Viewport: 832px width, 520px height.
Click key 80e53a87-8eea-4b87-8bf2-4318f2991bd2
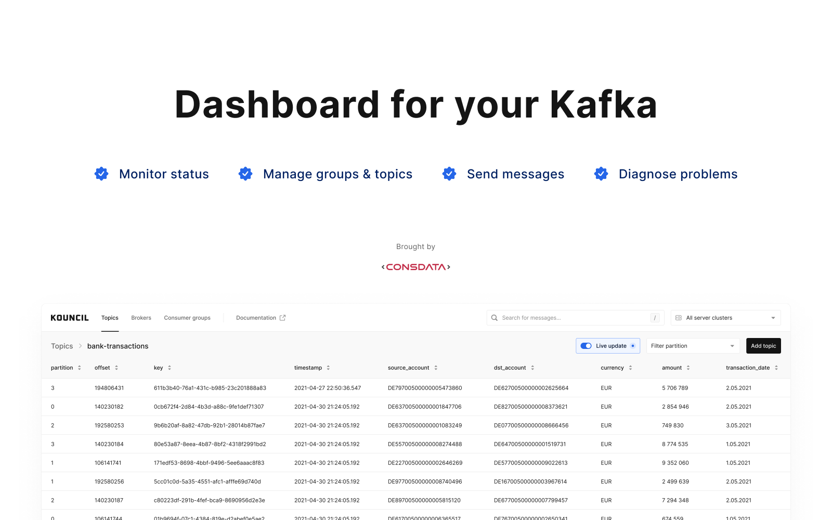pyautogui.click(x=210, y=444)
